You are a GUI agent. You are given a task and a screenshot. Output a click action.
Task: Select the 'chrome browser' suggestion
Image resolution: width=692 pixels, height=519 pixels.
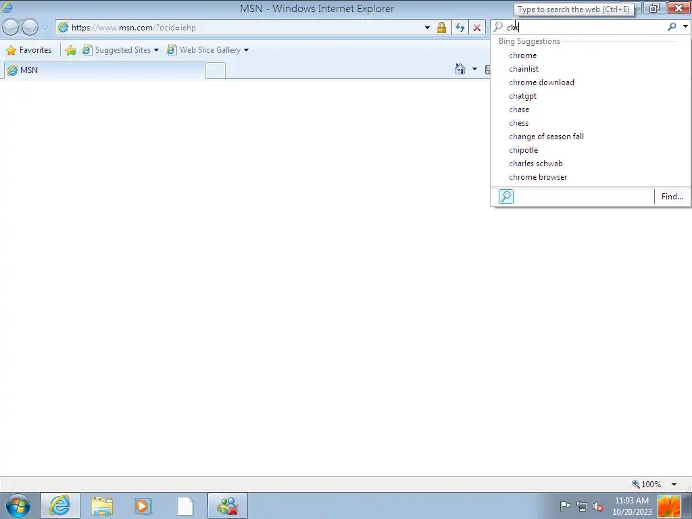click(591, 177)
